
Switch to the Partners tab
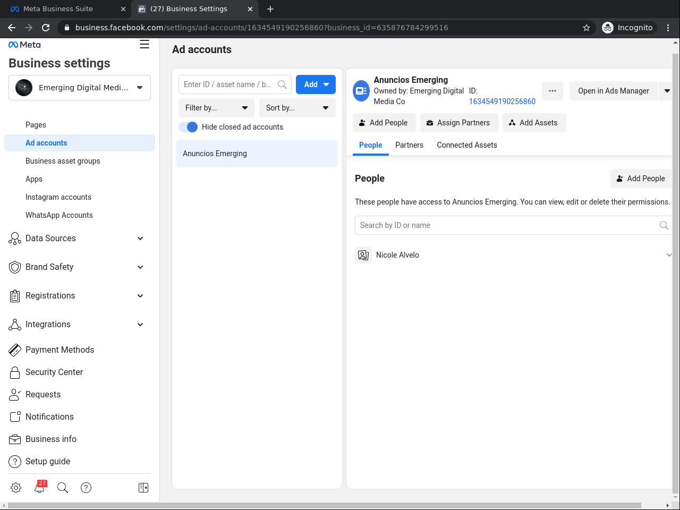tap(409, 145)
